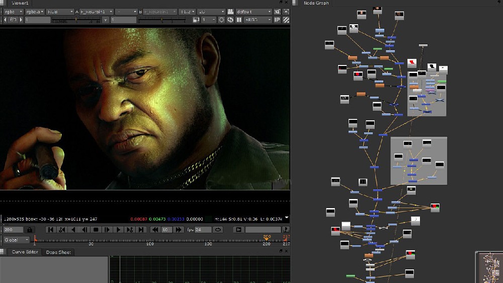Image resolution: width=503 pixels, height=283 pixels.
Task: Switch to the Dope Sheet tab
Action: pos(58,252)
